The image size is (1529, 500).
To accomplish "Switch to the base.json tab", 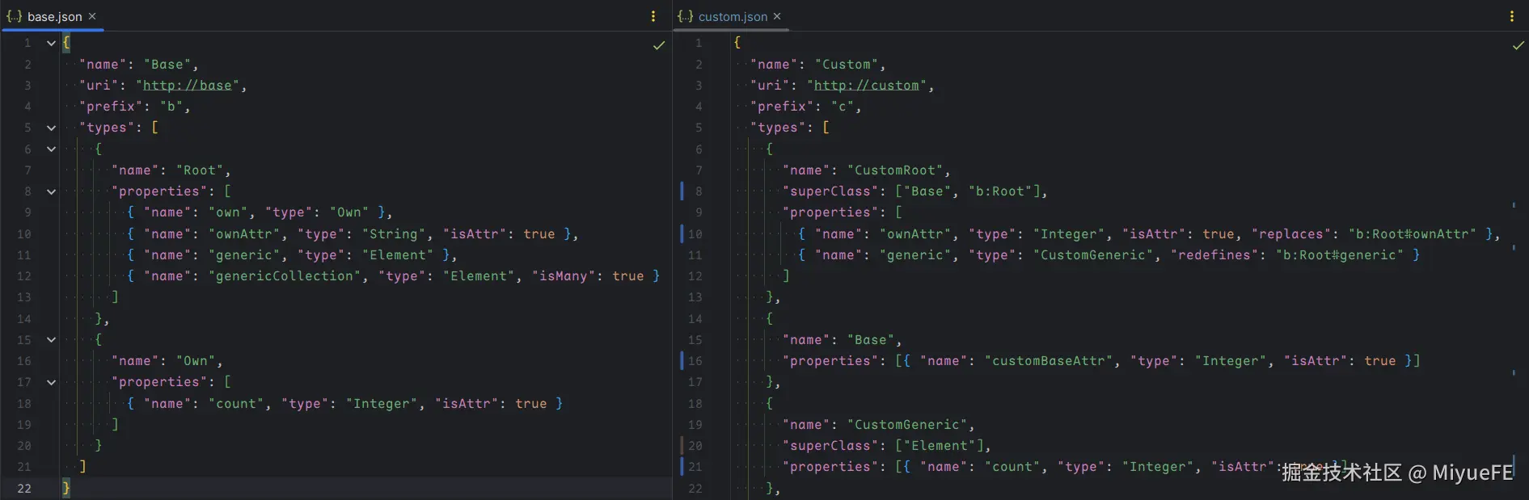I will click(x=54, y=16).
